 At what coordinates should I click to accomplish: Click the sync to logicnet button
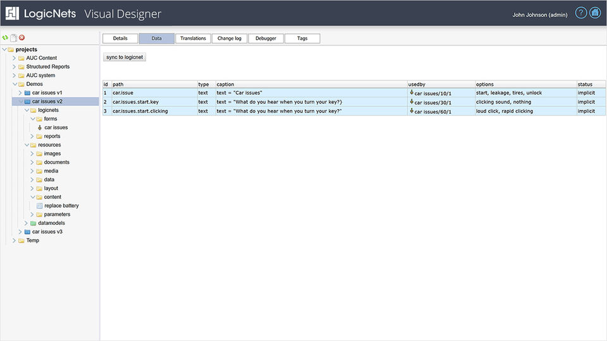(125, 57)
